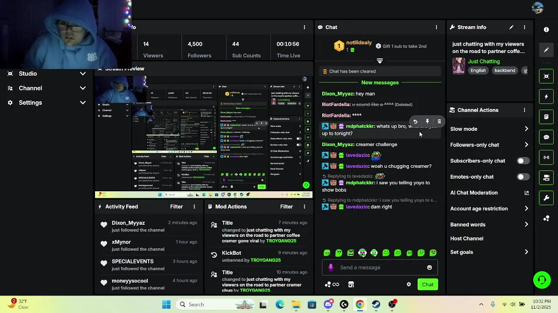Screen dimensions: 558x313
Task: Click the backbend stream tag
Action: [x=505, y=70]
